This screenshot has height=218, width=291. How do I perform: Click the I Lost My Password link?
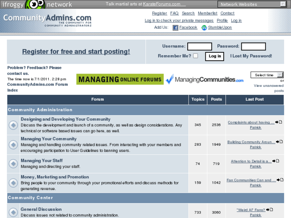pos(251,56)
